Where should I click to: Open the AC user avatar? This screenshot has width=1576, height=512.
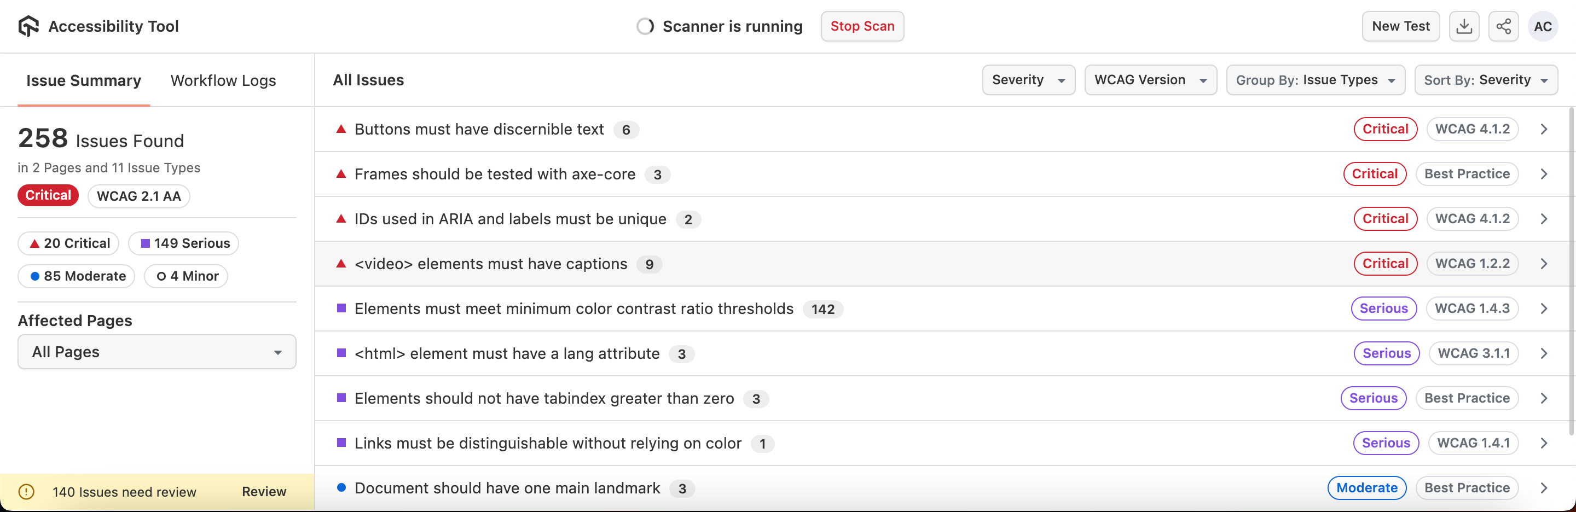pyautogui.click(x=1543, y=26)
